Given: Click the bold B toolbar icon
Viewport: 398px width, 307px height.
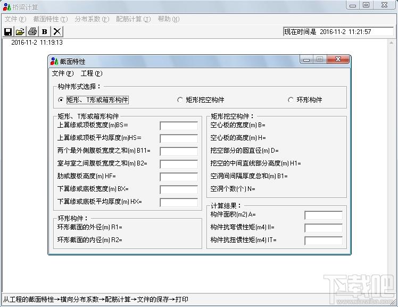Looking at the screenshot, I should [45, 32].
